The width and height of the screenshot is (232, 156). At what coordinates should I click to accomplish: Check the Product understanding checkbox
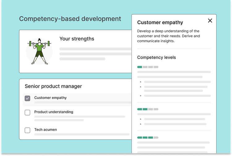[28, 112]
